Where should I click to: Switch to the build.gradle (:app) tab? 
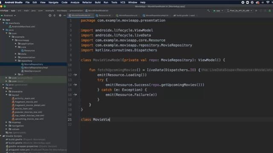186,15
